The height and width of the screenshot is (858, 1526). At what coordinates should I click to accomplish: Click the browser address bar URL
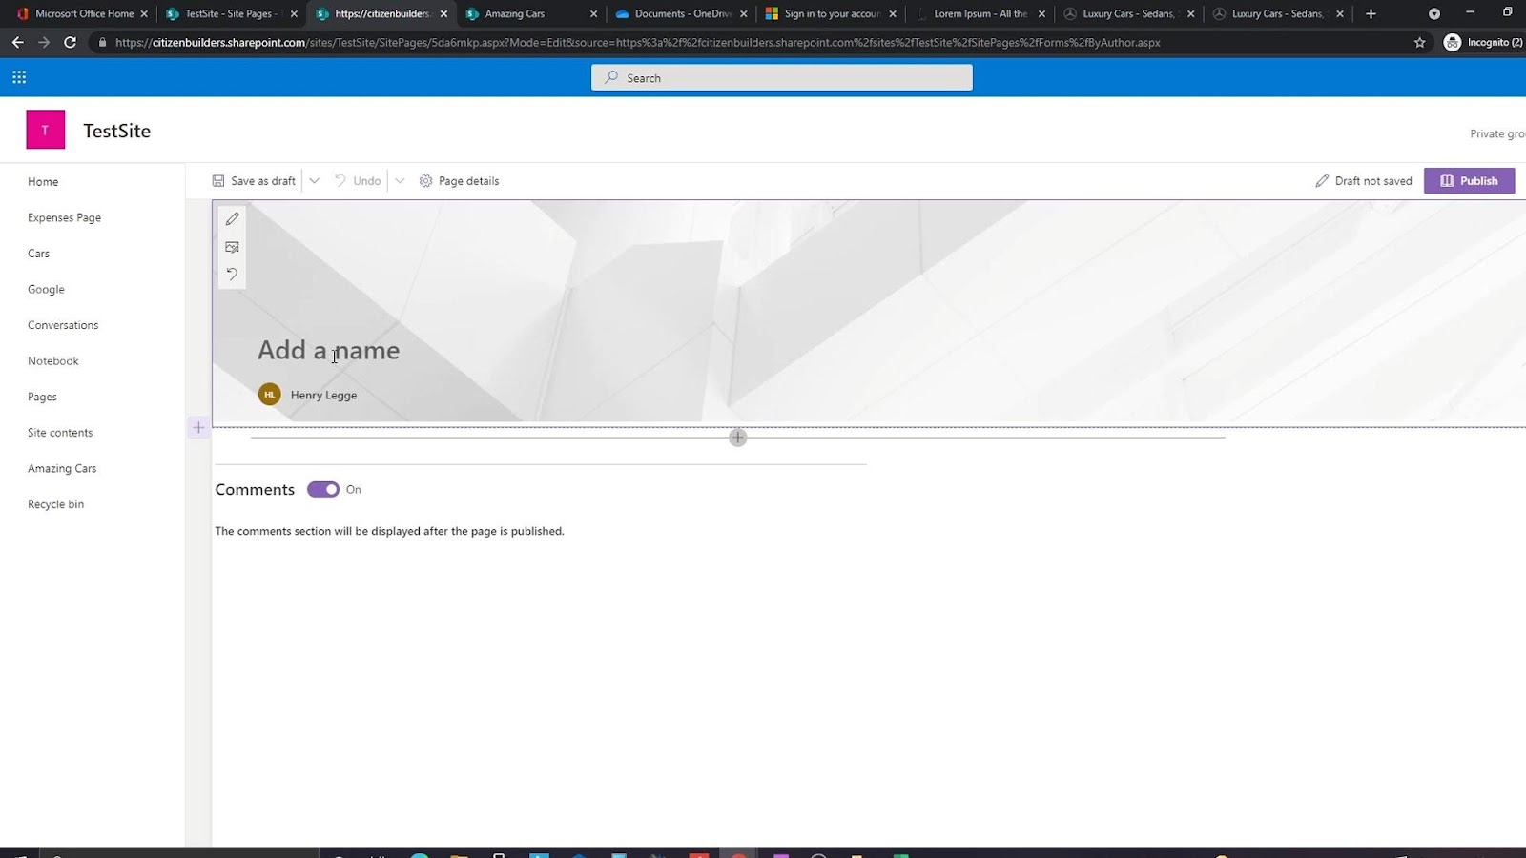point(637,42)
